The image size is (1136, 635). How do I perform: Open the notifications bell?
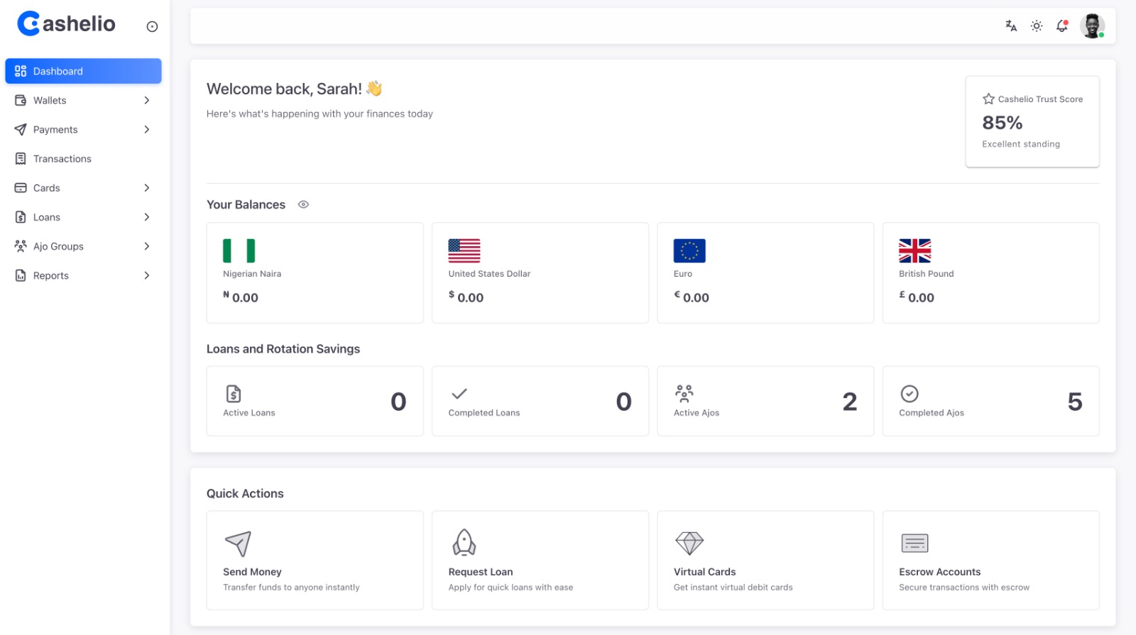(1062, 26)
